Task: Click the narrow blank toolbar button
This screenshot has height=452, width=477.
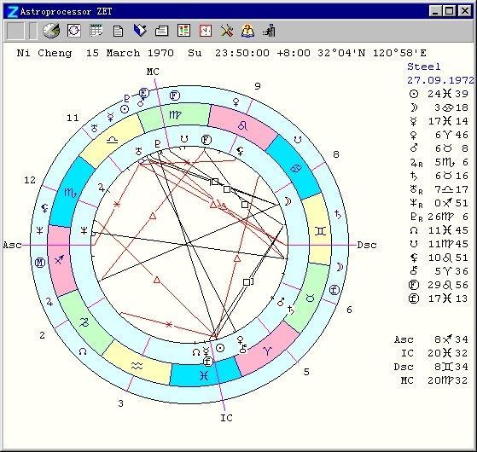Action: [x=33, y=31]
